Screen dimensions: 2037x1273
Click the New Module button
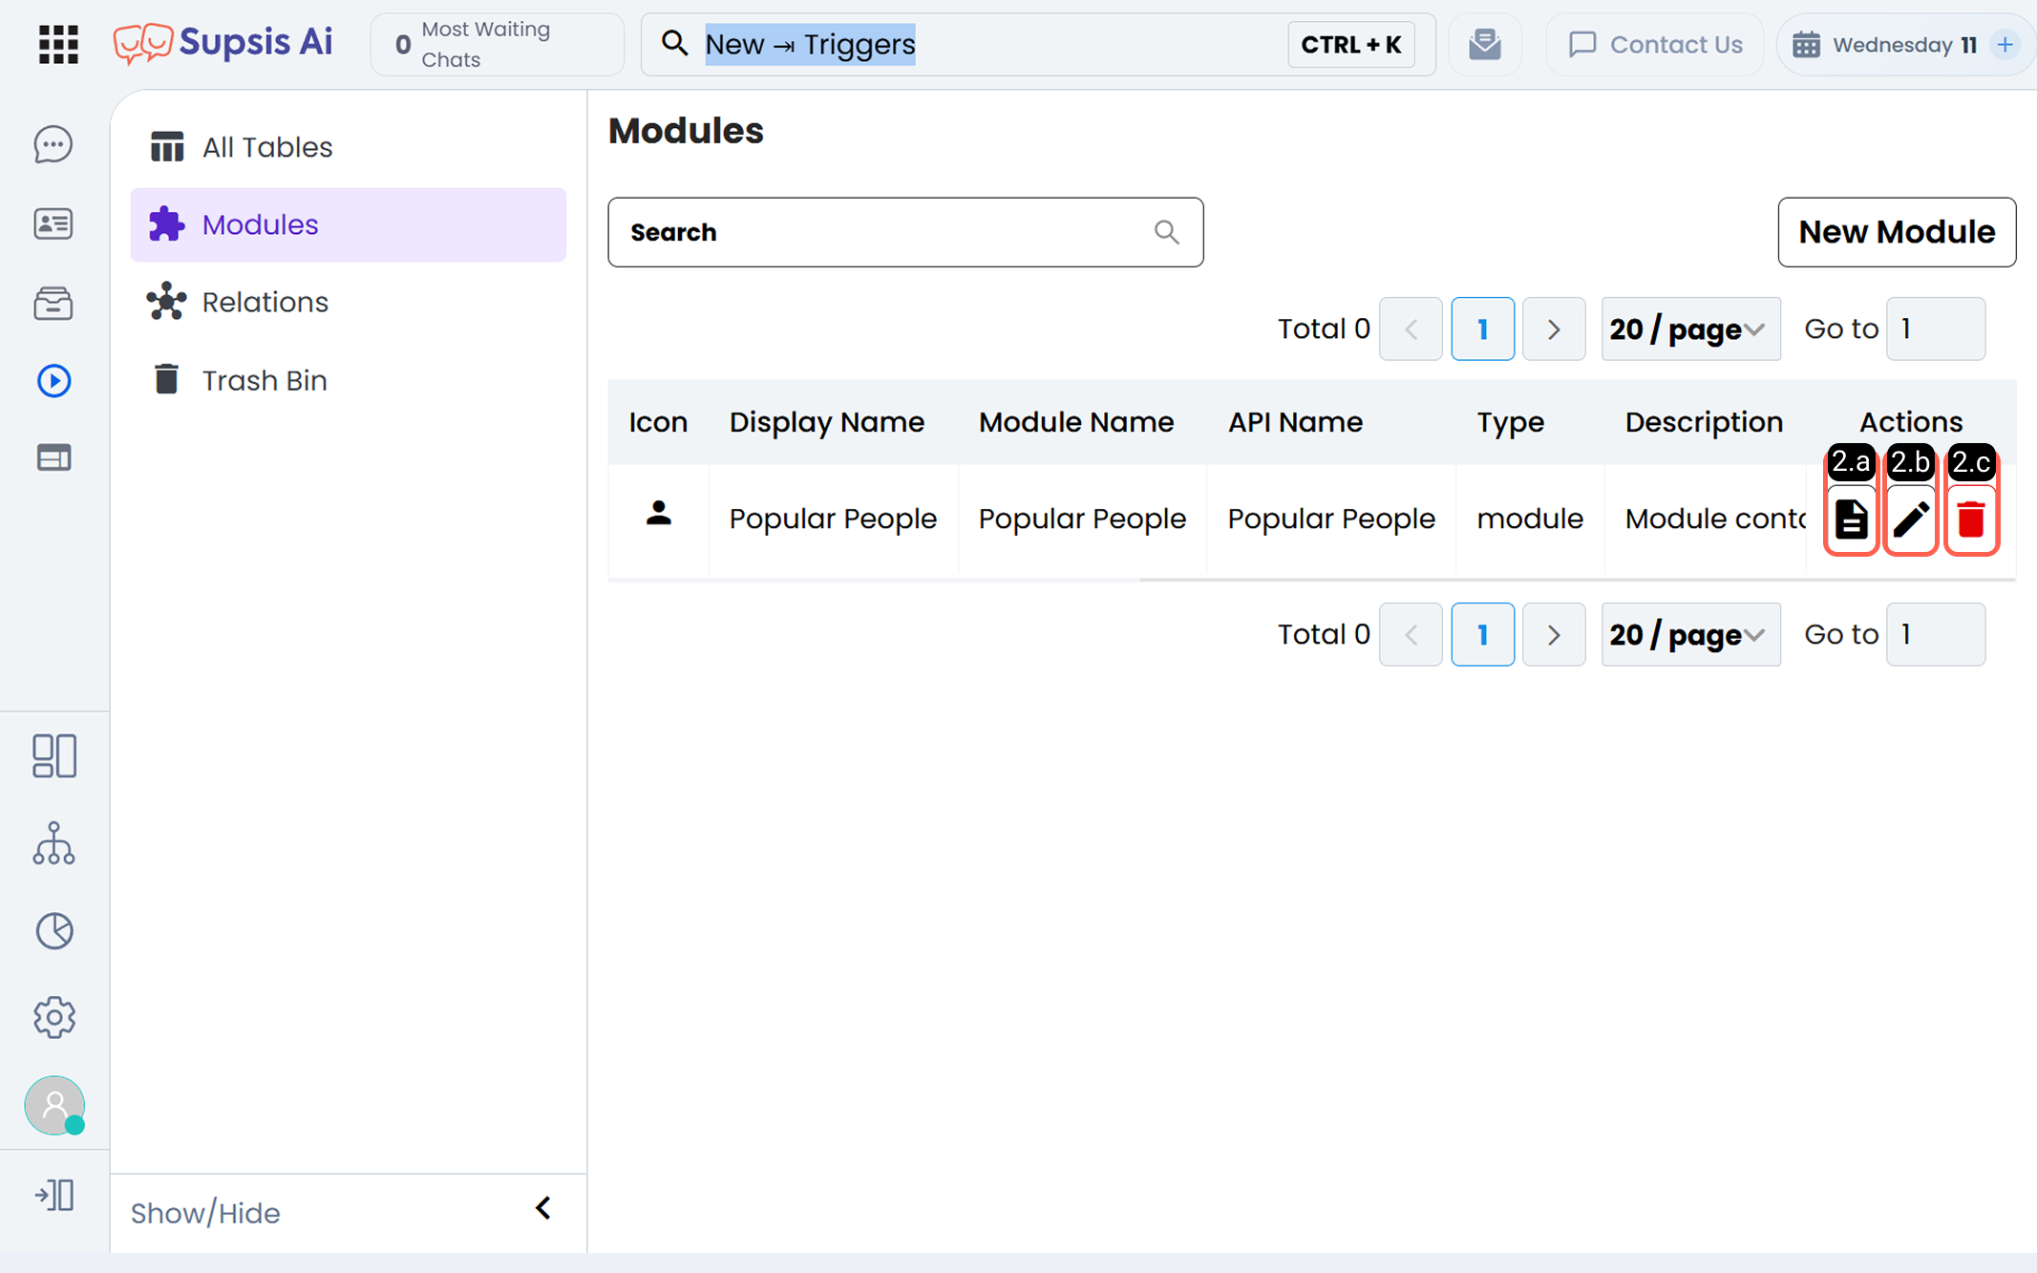click(1897, 232)
